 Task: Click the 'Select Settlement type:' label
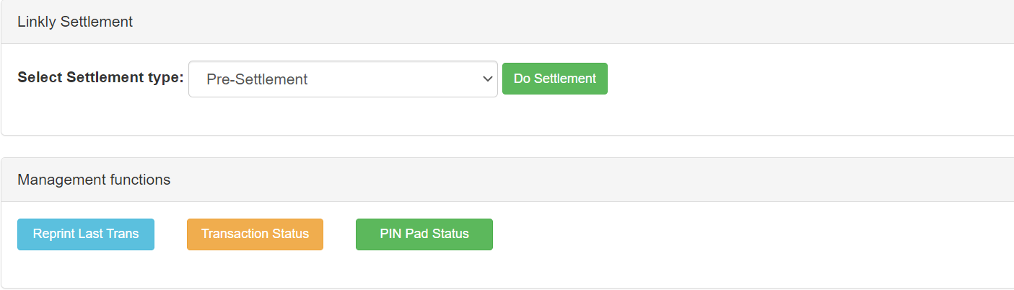[100, 78]
